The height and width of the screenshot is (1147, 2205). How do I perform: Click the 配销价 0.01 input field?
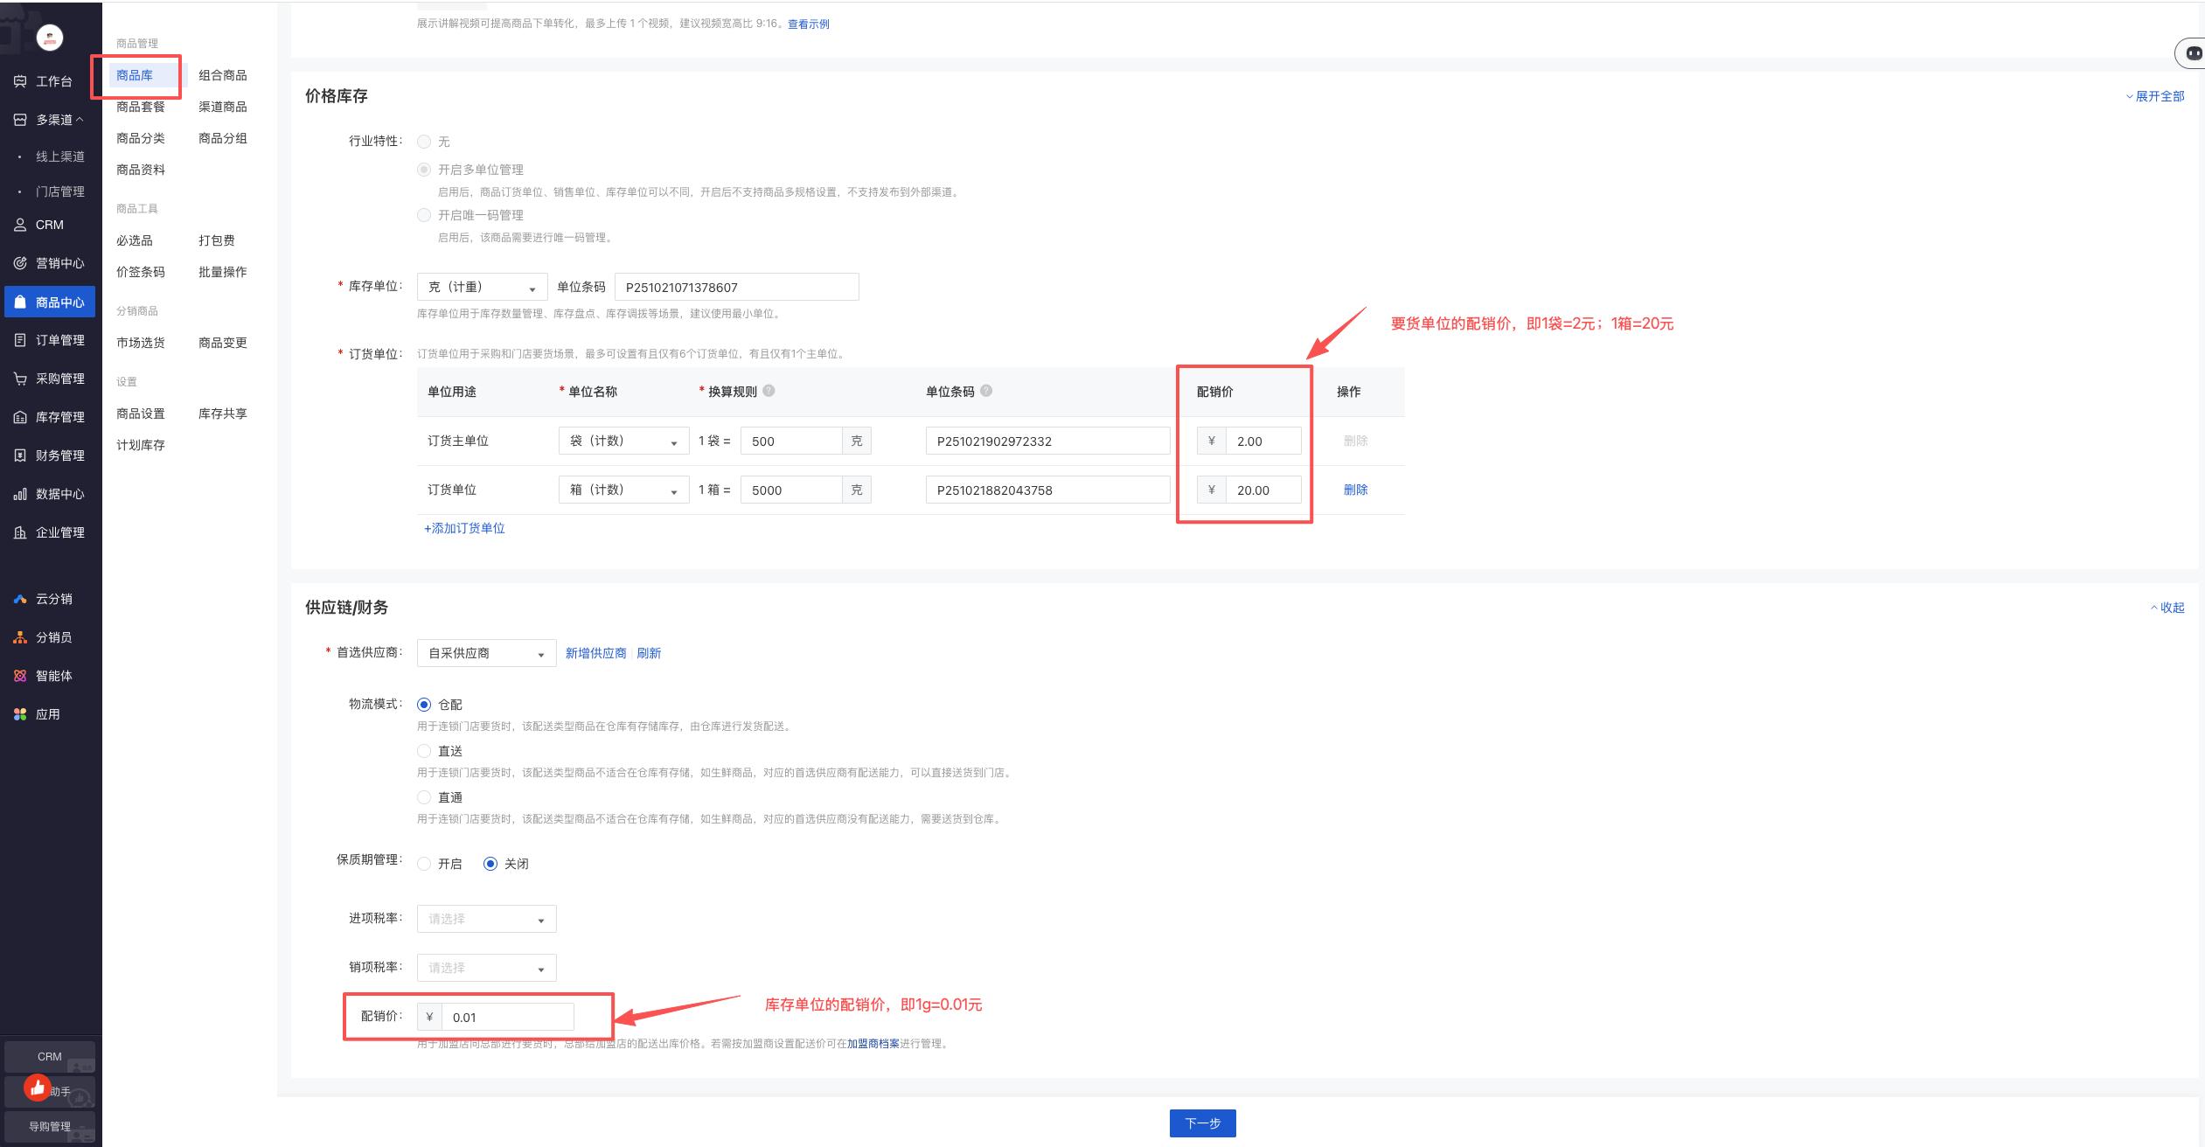(x=507, y=1017)
